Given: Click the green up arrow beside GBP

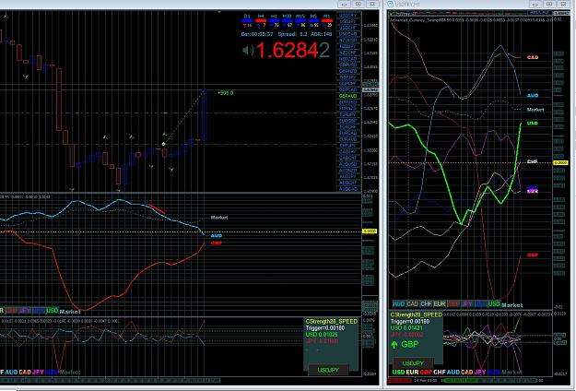Looking at the screenshot, I should pos(394,344).
